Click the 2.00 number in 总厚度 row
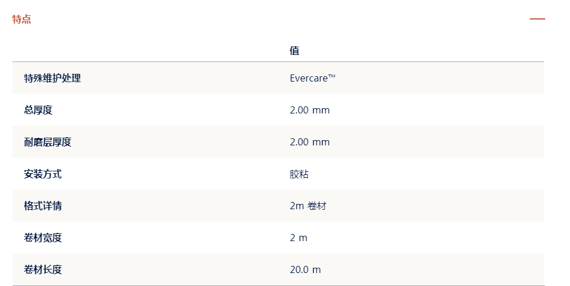The image size is (570, 286). (x=299, y=110)
